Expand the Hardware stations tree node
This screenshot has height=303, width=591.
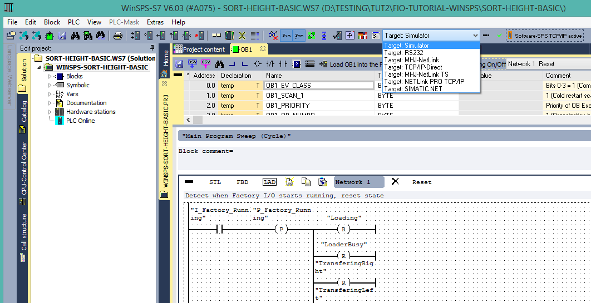coord(50,112)
